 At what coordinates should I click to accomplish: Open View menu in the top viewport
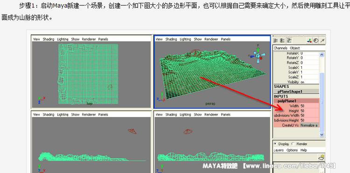click(x=36, y=39)
